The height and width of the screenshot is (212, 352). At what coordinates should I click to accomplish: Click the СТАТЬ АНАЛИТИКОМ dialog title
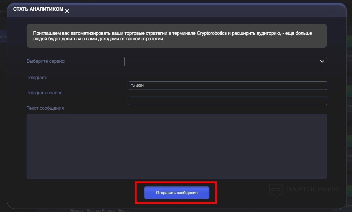pyautogui.click(x=38, y=9)
